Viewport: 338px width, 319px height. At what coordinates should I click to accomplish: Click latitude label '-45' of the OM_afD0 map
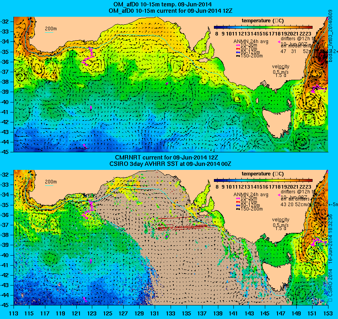pyautogui.click(x=5, y=152)
